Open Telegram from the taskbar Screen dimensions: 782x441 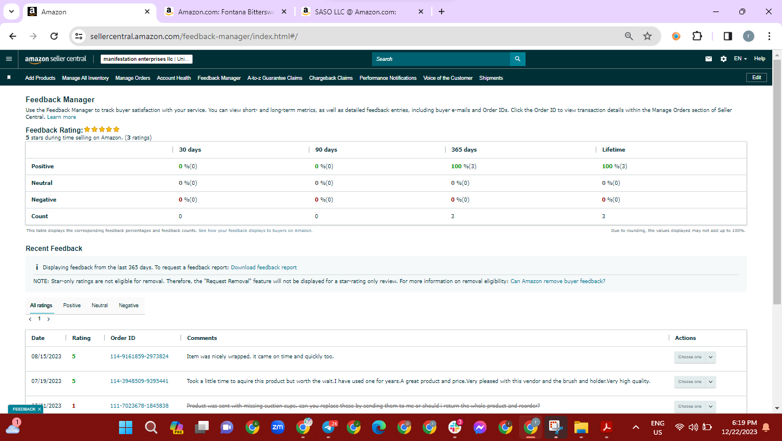click(329, 427)
